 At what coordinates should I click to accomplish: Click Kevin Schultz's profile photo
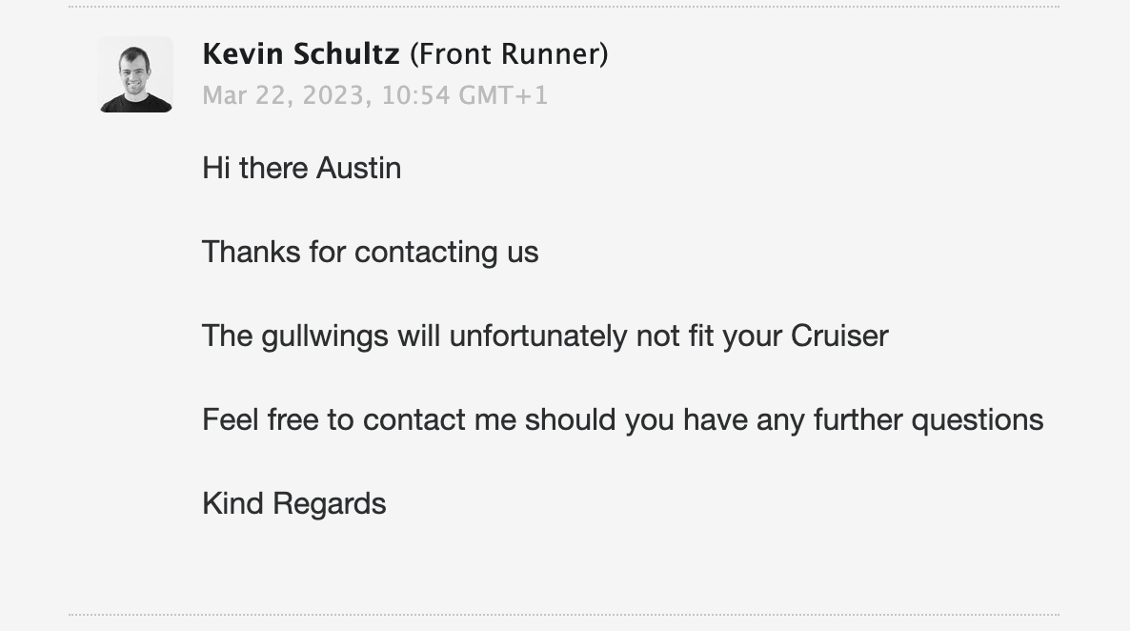pos(135,74)
